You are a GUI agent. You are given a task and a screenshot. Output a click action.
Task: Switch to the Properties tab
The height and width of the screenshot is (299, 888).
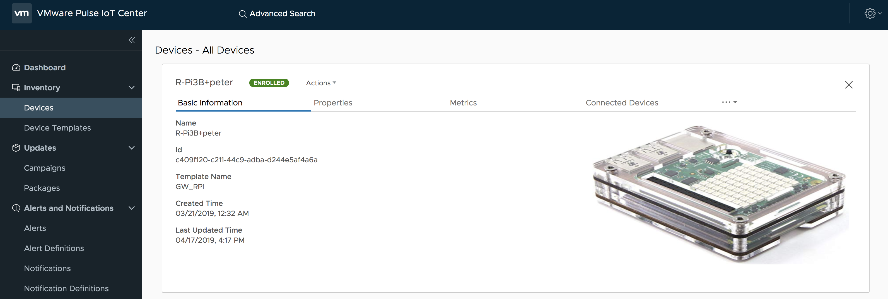tap(333, 103)
